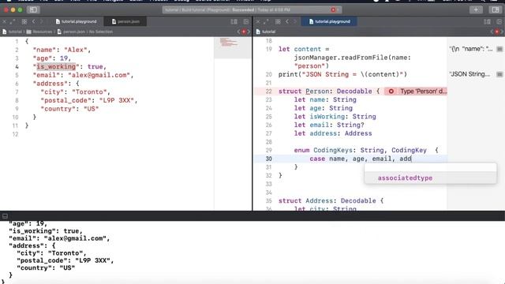Image resolution: width=505 pixels, height=284 pixels.
Task: Adjust editor options in right pane
Action: (488, 21)
